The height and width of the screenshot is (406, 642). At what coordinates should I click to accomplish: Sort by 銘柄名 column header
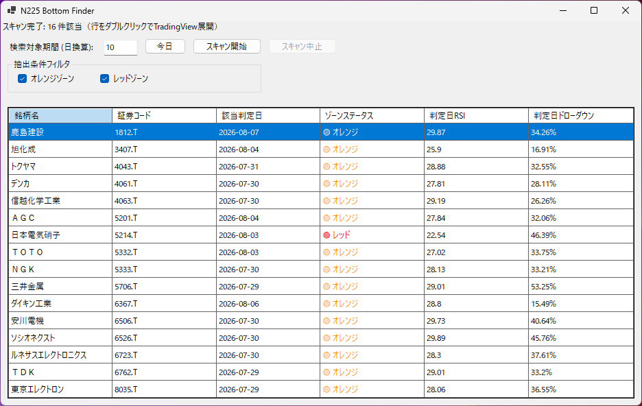pos(60,116)
